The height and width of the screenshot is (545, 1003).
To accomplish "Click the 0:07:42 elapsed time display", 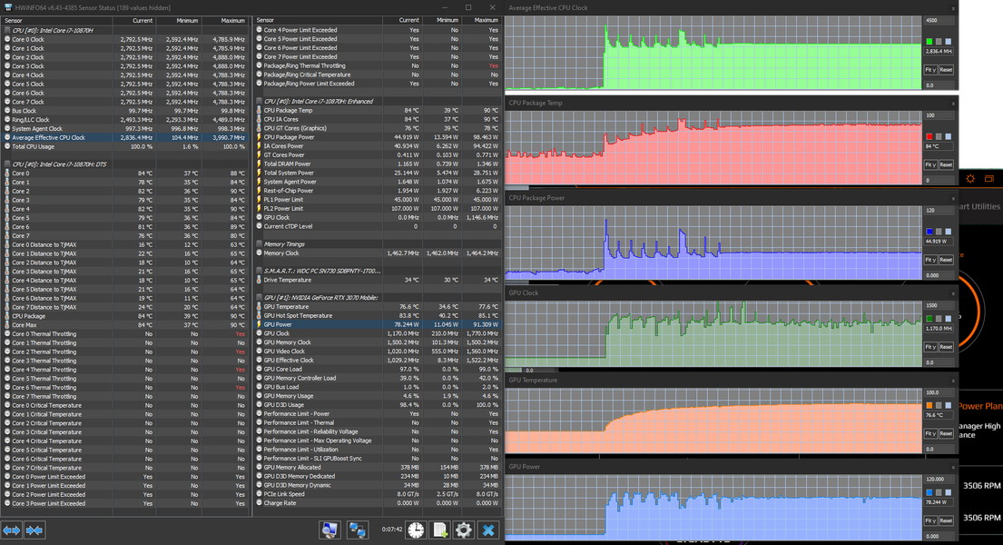I will pyautogui.click(x=391, y=530).
